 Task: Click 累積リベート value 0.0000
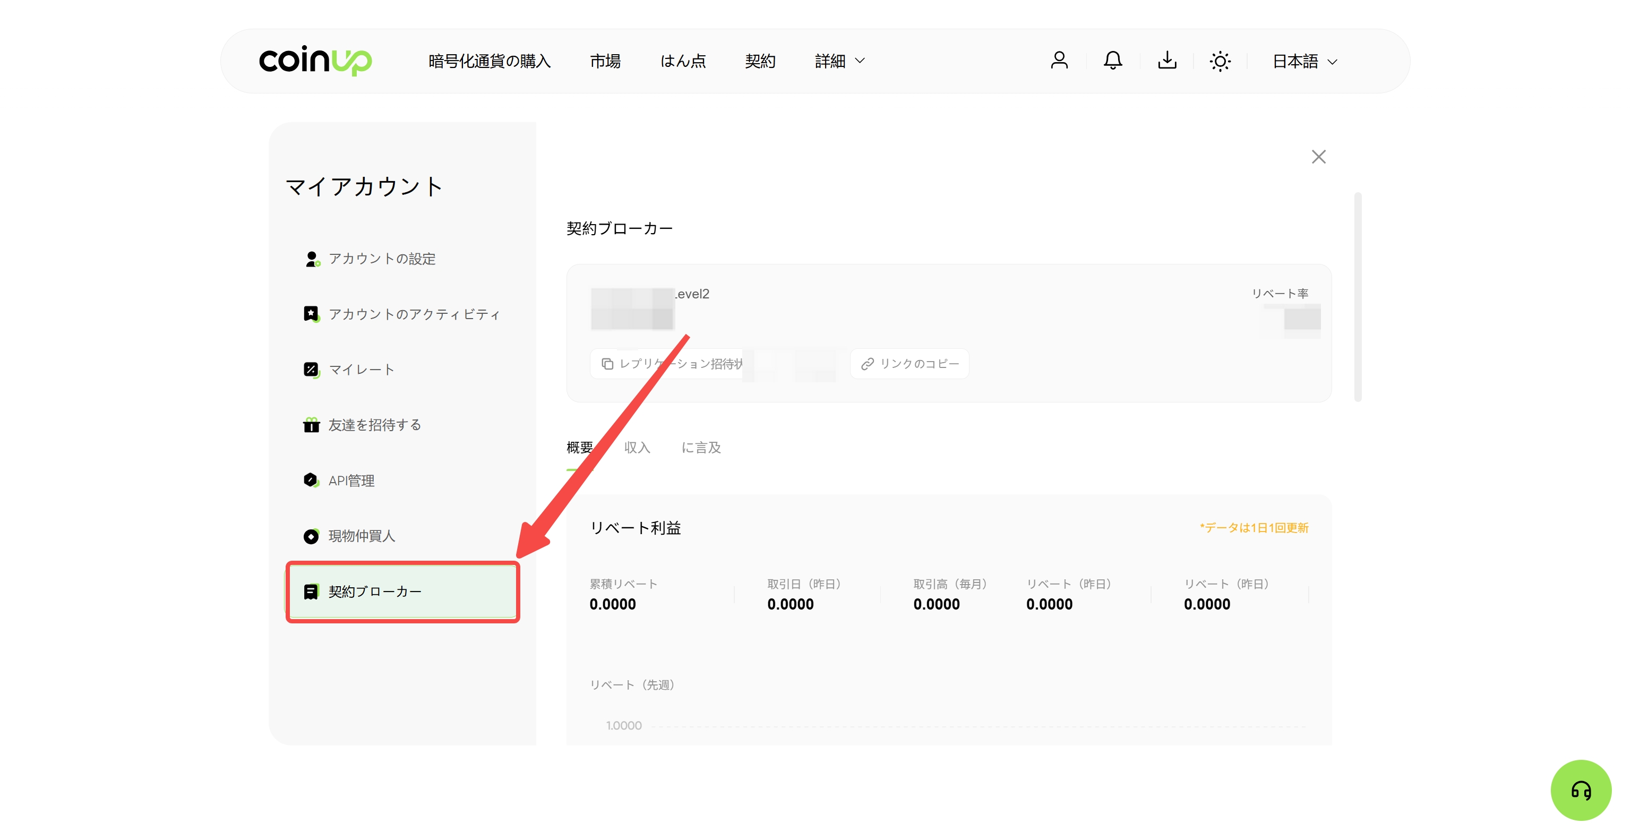point(612,604)
